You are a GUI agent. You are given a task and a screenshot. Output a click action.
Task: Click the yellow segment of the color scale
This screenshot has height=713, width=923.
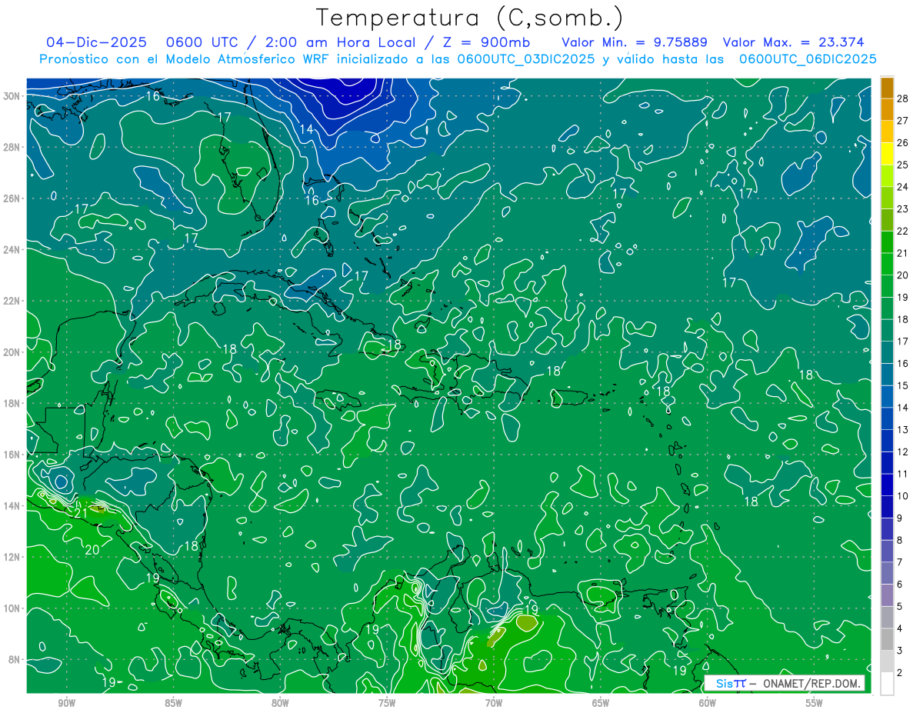pyautogui.click(x=887, y=153)
